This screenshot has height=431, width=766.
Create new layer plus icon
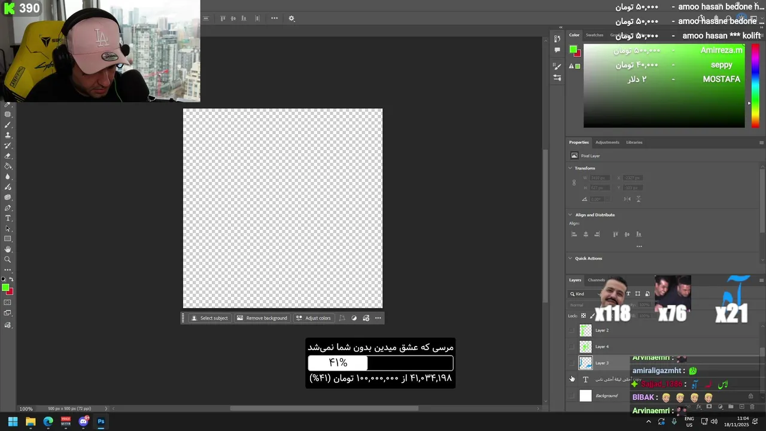[x=741, y=407]
